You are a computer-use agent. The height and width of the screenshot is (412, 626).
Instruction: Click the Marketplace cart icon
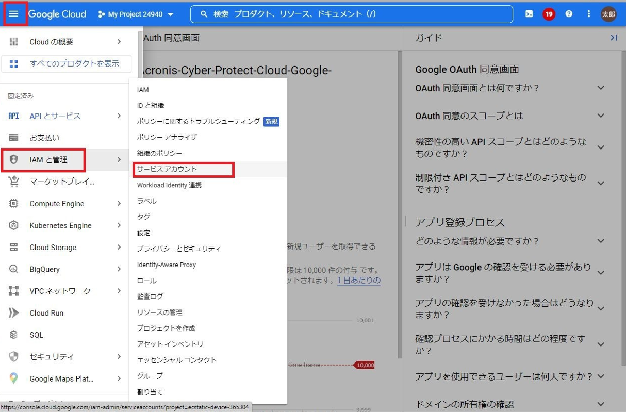click(x=14, y=182)
